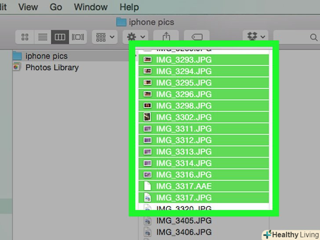Select file IMG_3405.JPG
Viewport: 320px width, 240px height.
pyautogui.click(x=204, y=221)
